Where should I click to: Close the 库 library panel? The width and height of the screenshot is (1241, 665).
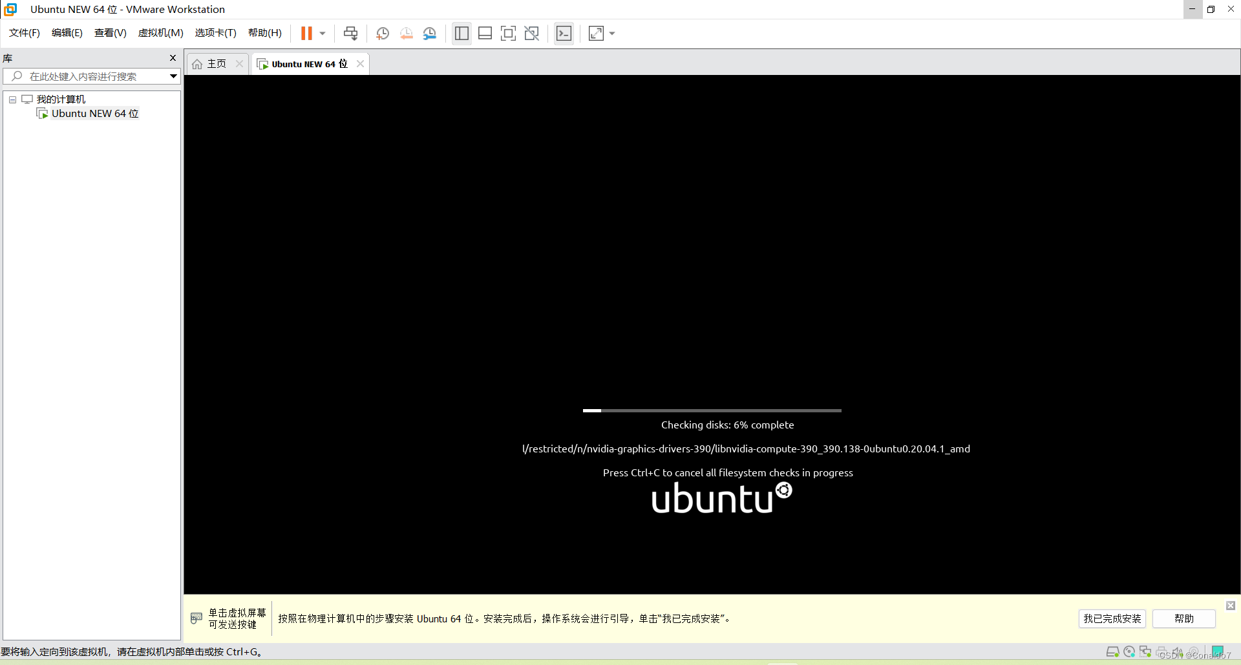(173, 58)
